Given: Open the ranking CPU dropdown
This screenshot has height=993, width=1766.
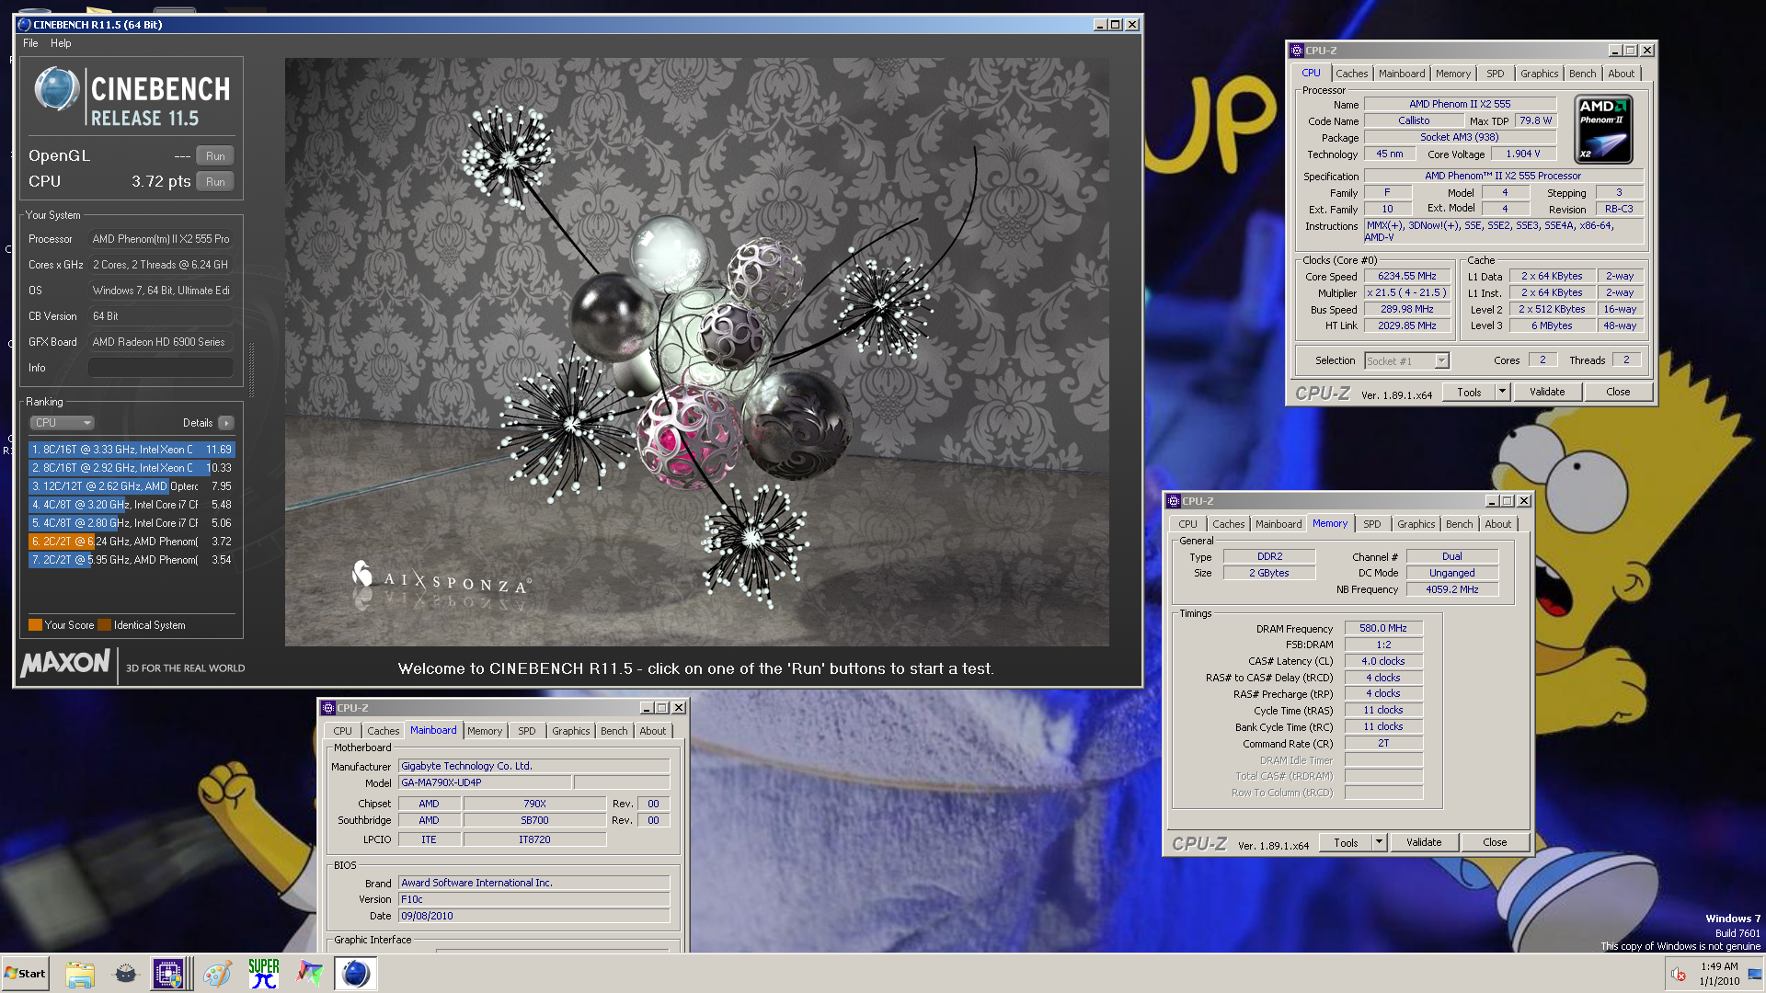Looking at the screenshot, I should [x=63, y=423].
